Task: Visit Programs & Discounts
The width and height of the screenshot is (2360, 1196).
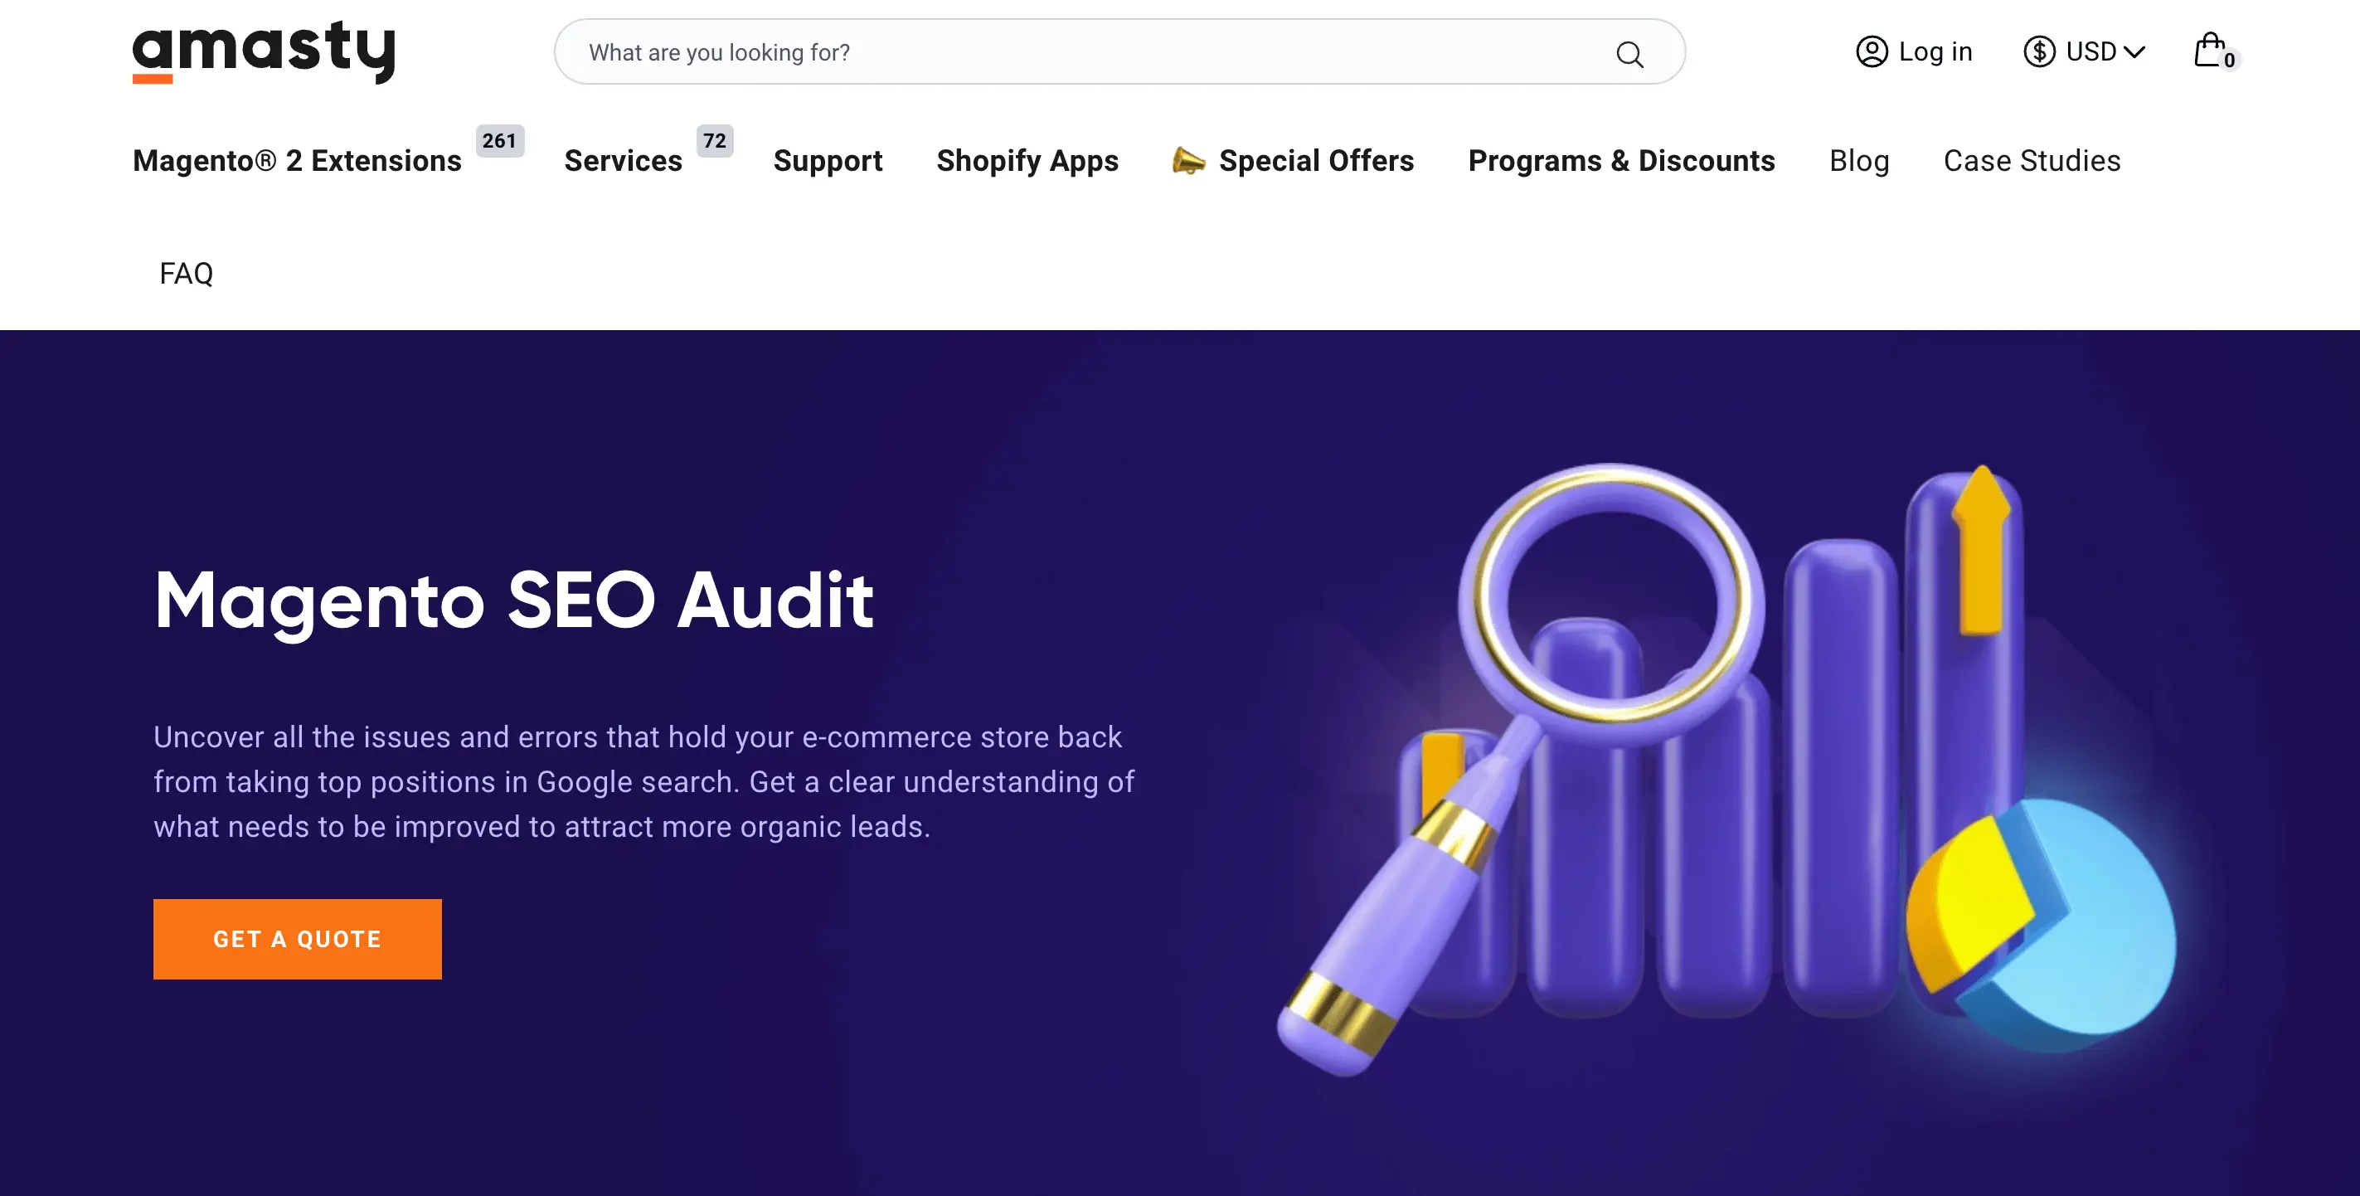Action: coord(1620,160)
